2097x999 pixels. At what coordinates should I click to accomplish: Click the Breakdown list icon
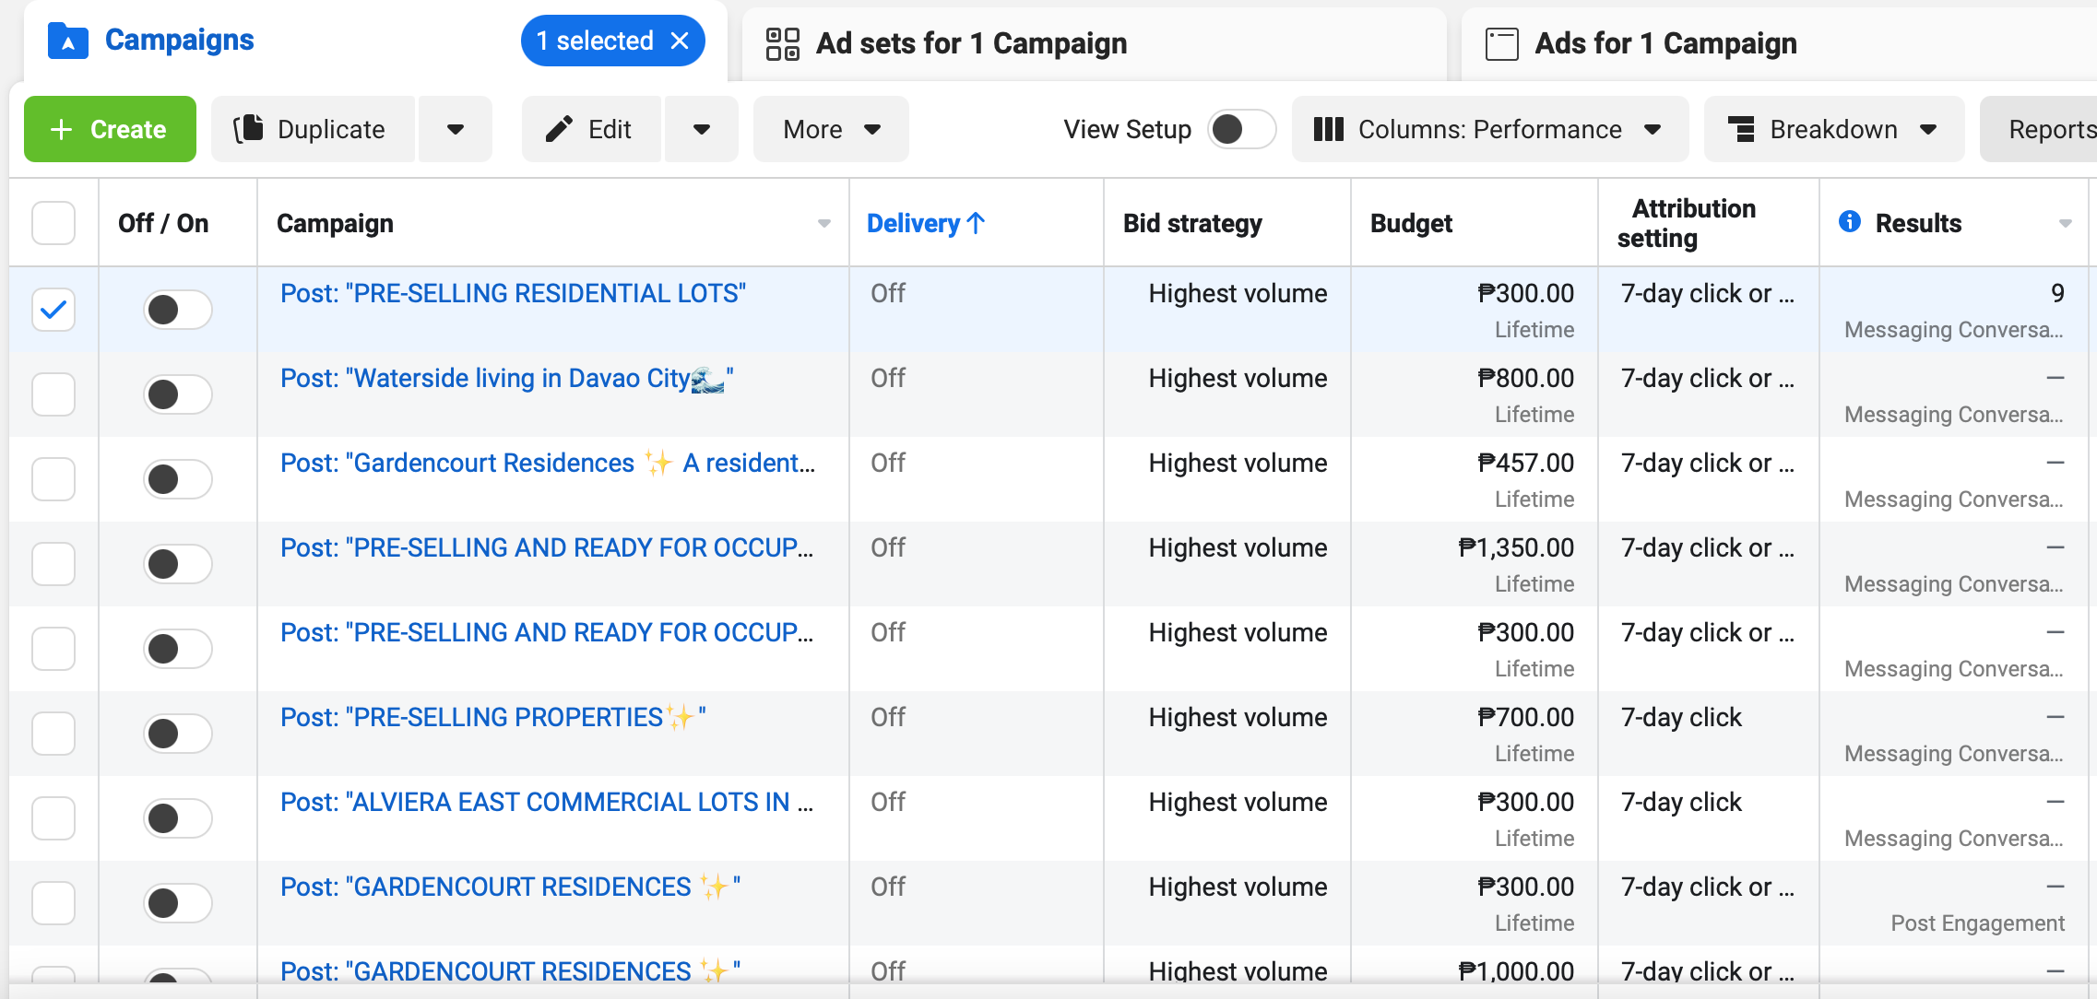click(x=1740, y=129)
